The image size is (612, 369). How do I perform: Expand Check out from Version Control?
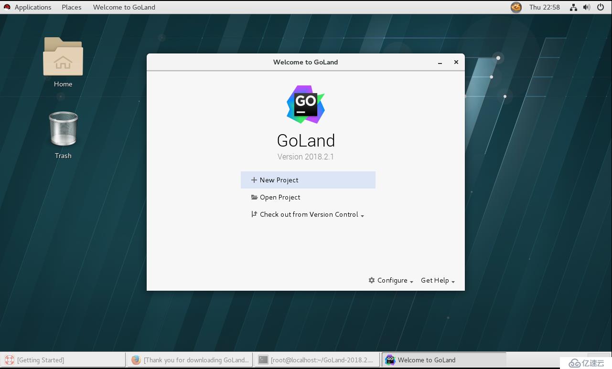pos(308,214)
